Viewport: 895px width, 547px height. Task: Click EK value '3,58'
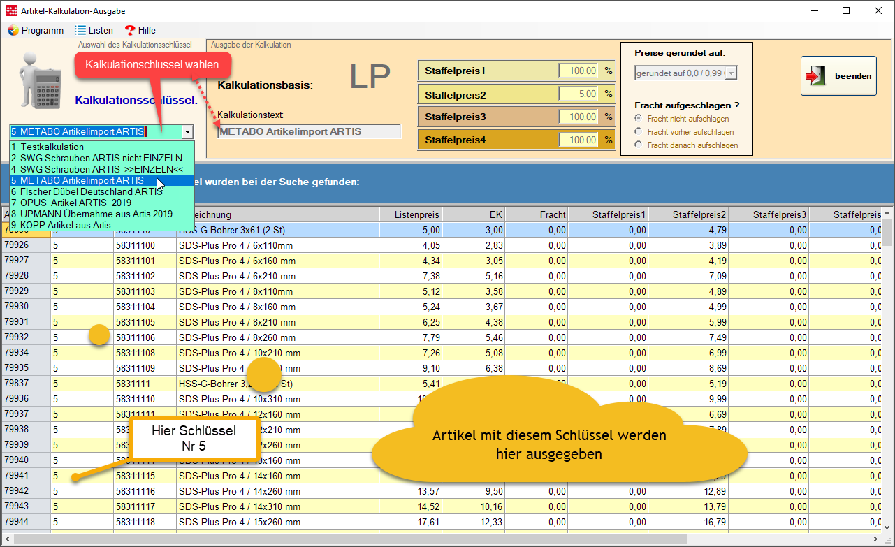[472, 291]
